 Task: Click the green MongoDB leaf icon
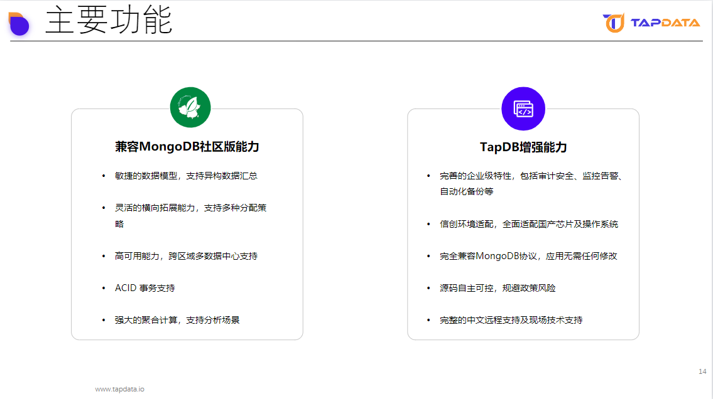190,107
